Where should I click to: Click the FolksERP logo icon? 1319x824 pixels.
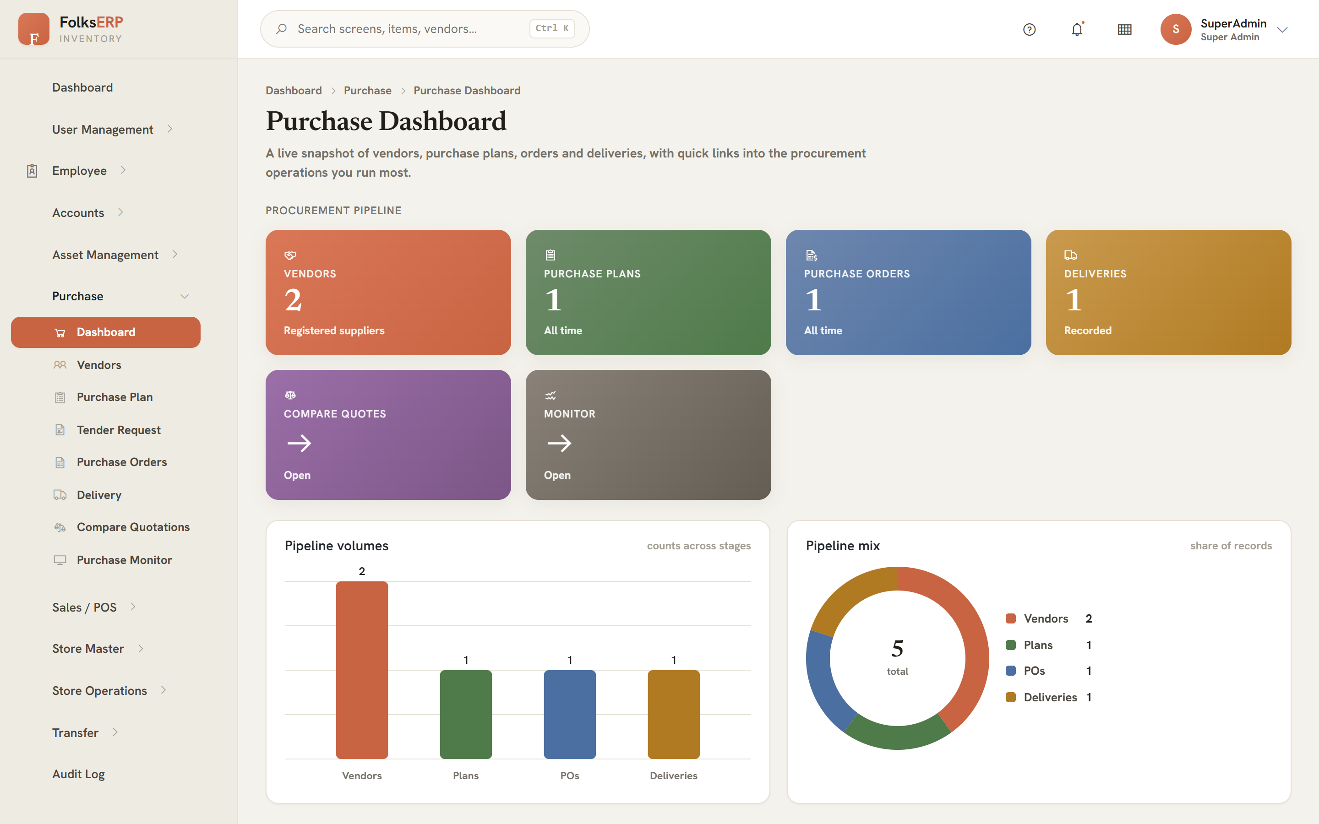click(x=34, y=29)
